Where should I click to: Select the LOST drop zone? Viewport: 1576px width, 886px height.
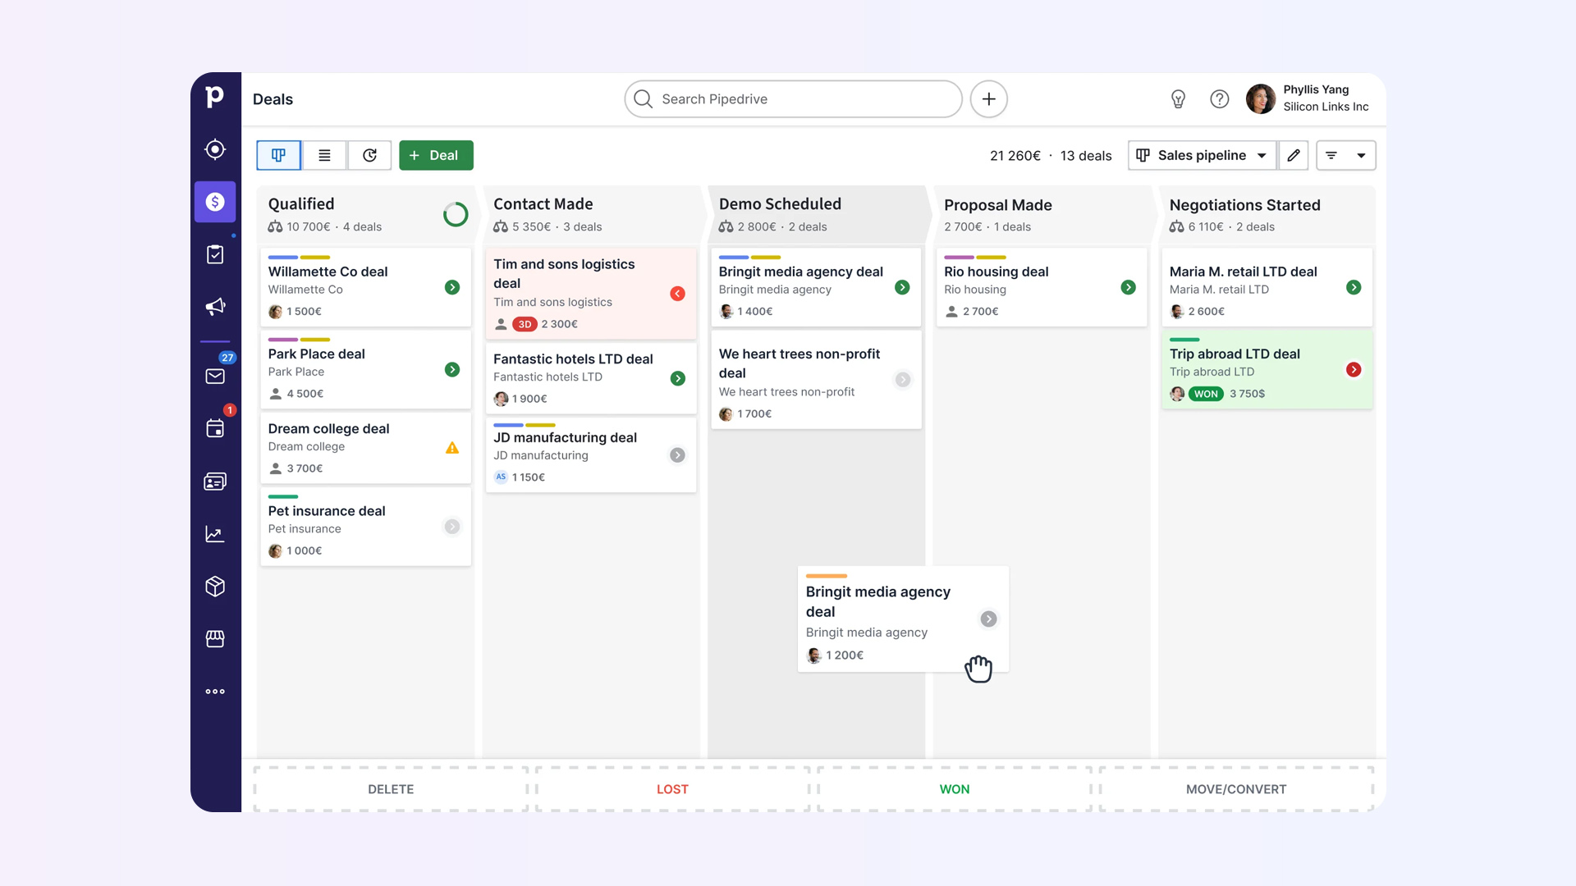672,789
